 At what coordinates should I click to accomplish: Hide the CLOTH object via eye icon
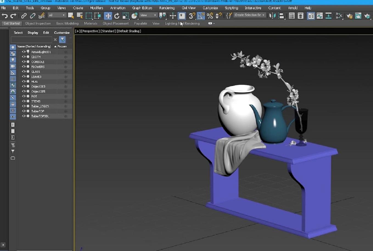(x=24, y=57)
